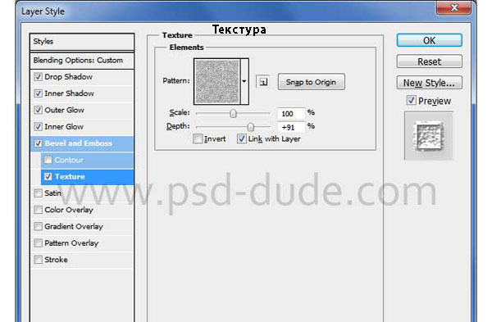Viewport: 492px width, 322px height.
Task: Click the Depth value field
Action: point(291,127)
